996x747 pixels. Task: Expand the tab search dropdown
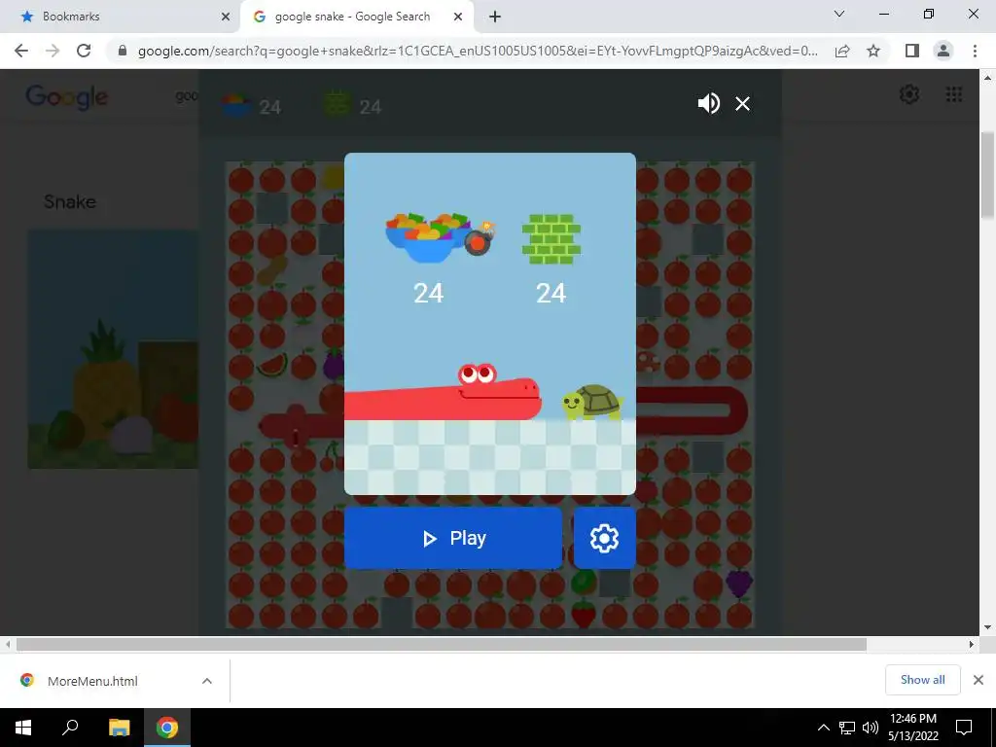(x=839, y=14)
